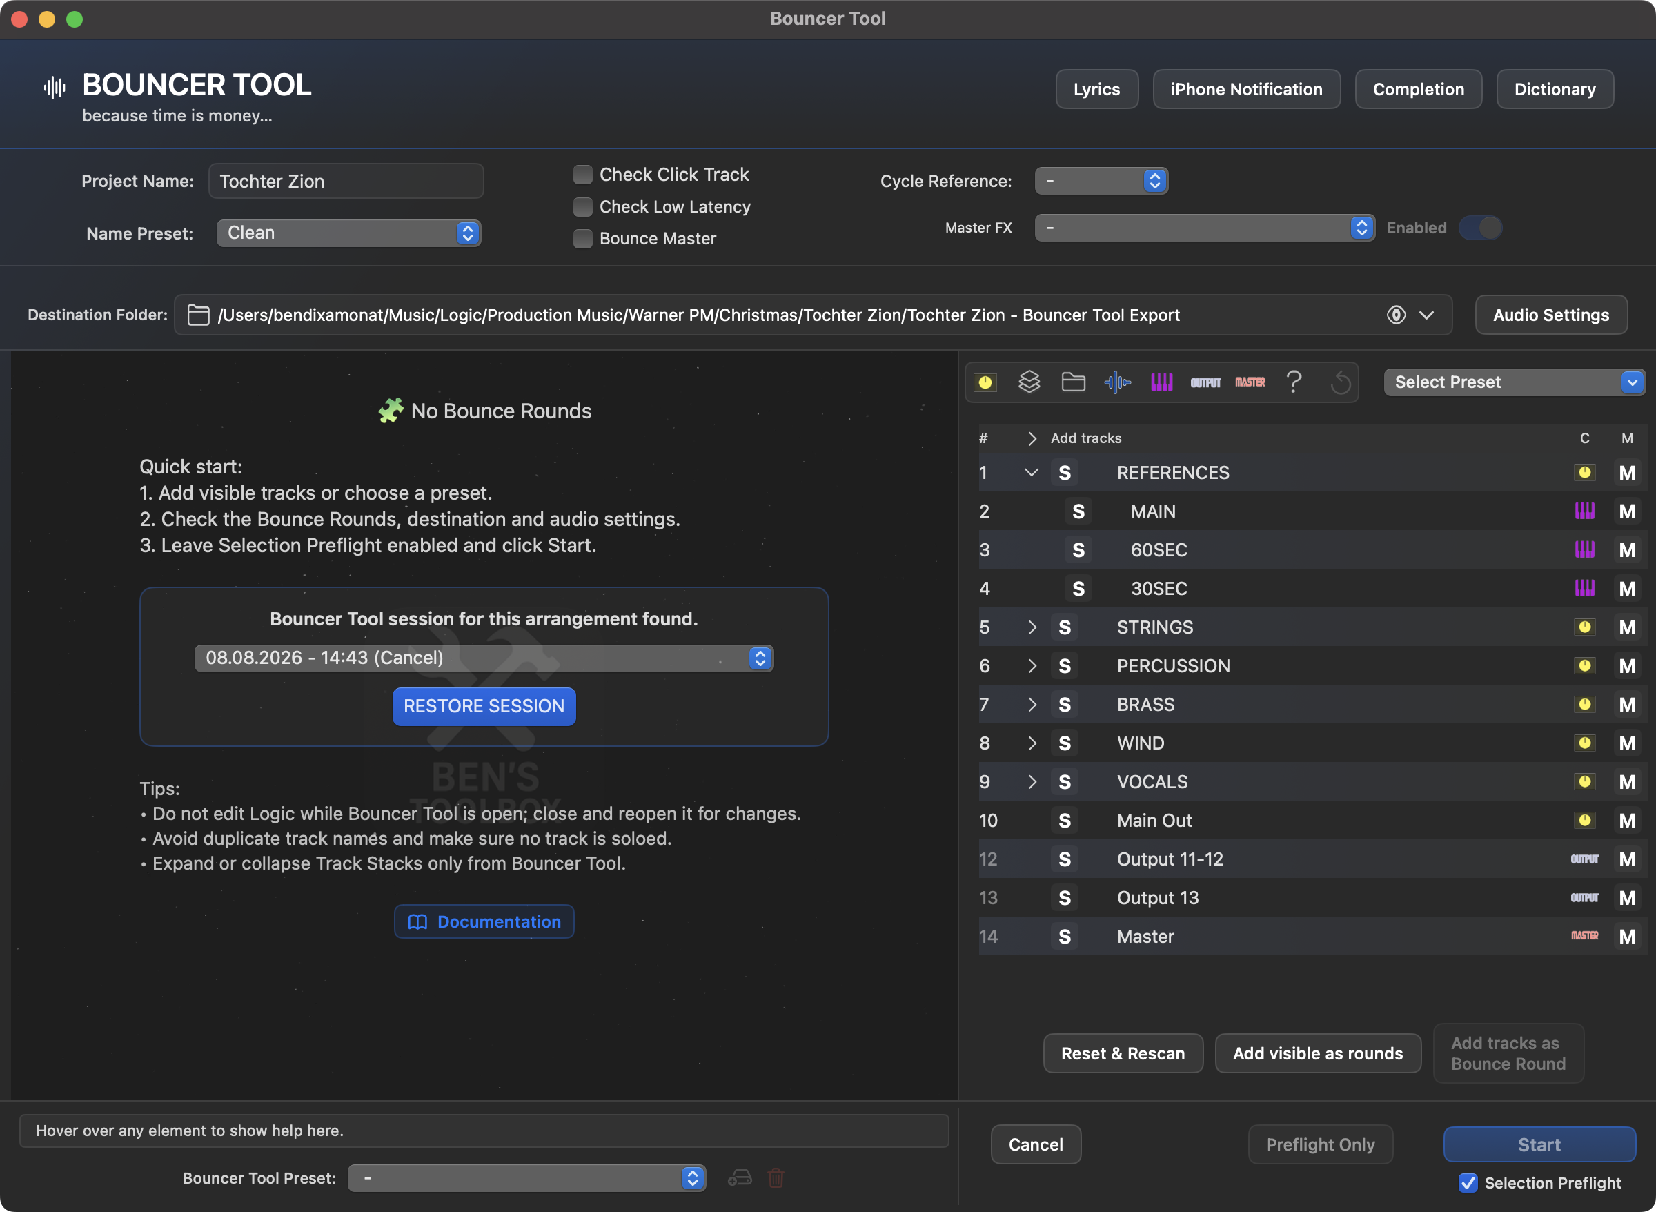
Task: Click the Destination Folder path field
Action: 813,315
